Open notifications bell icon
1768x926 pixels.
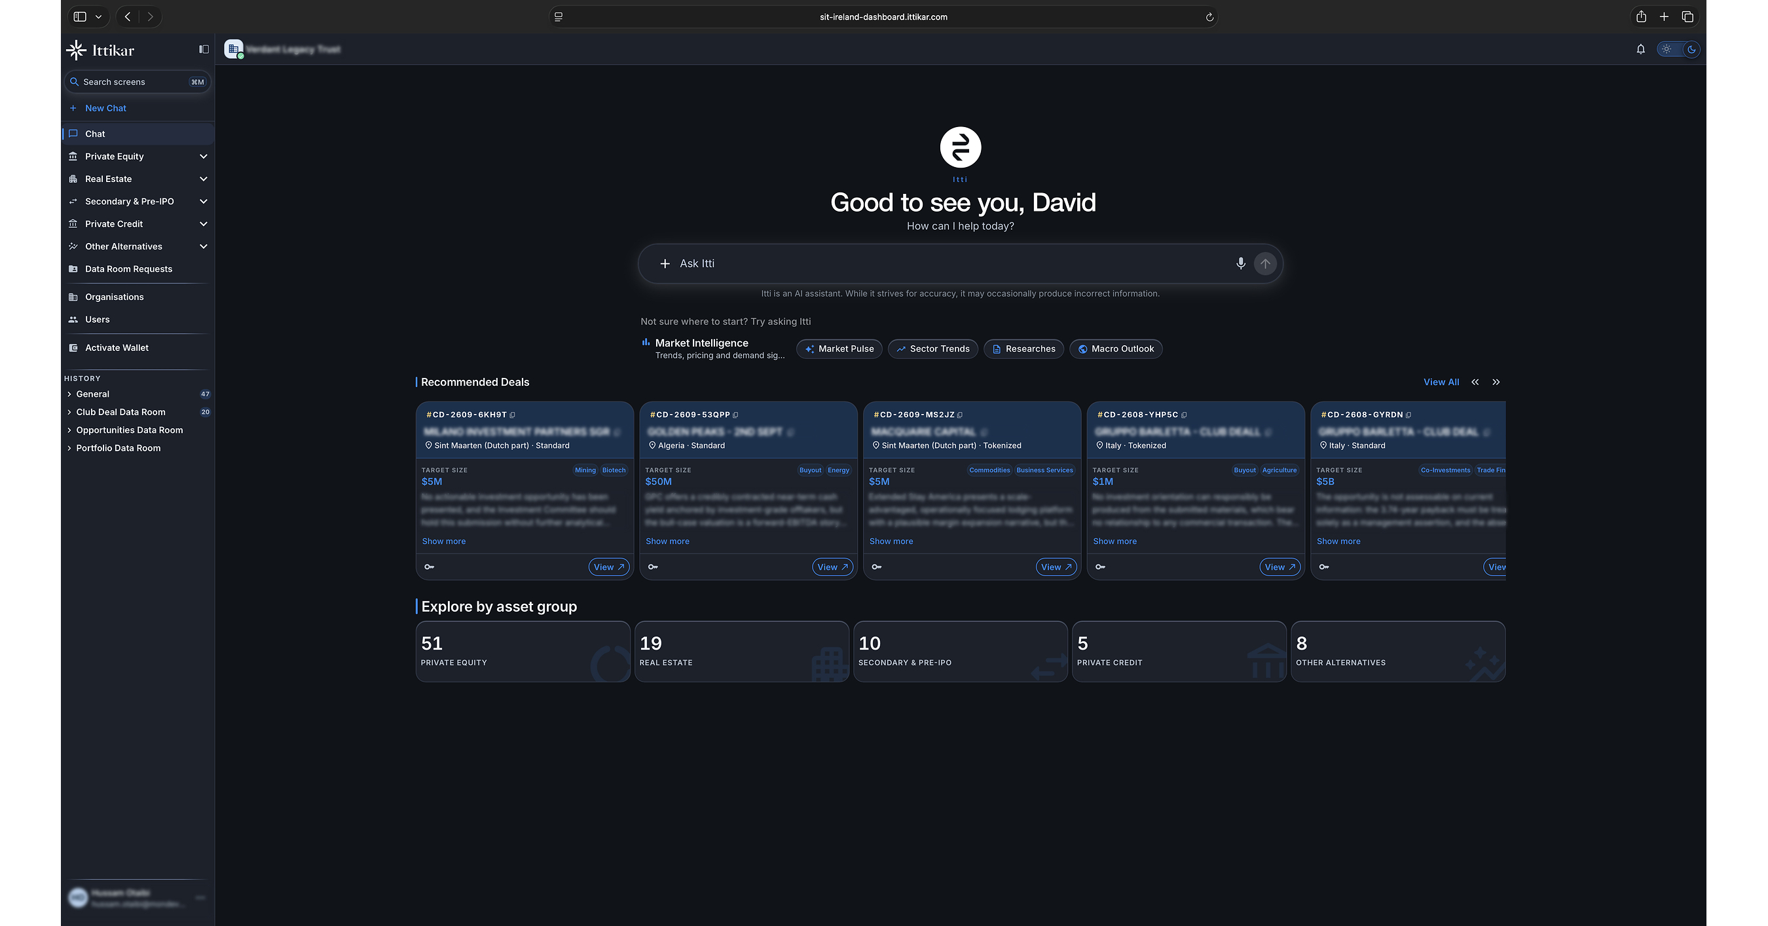(1640, 49)
